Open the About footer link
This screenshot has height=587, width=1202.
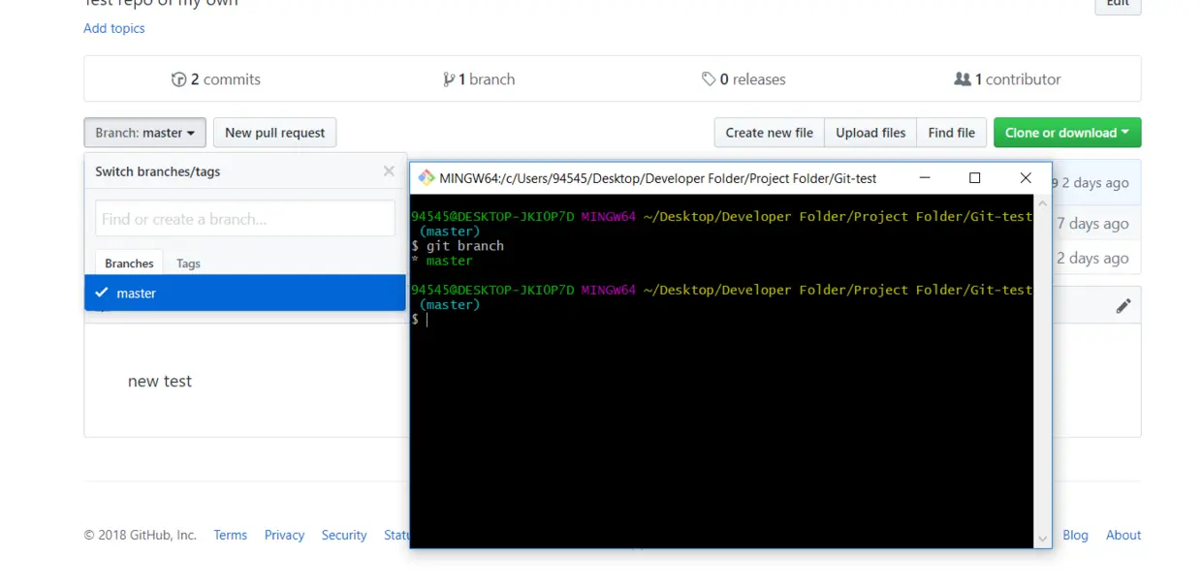click(x=1123, y=535)
